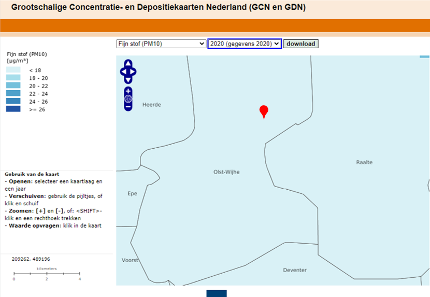Click the page title Grootschalige Concentratie- en Depositiekaarten
430x297 pixels.
tap(158, 7)
